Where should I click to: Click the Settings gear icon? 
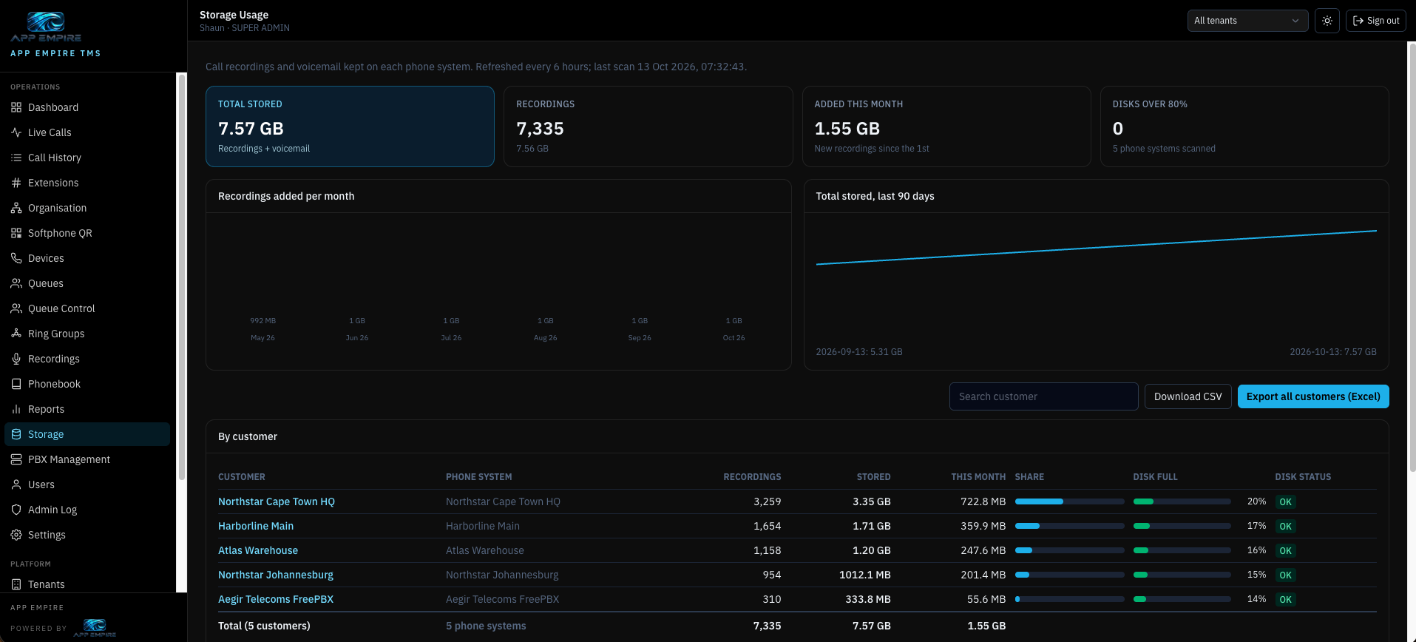(16, 535)
